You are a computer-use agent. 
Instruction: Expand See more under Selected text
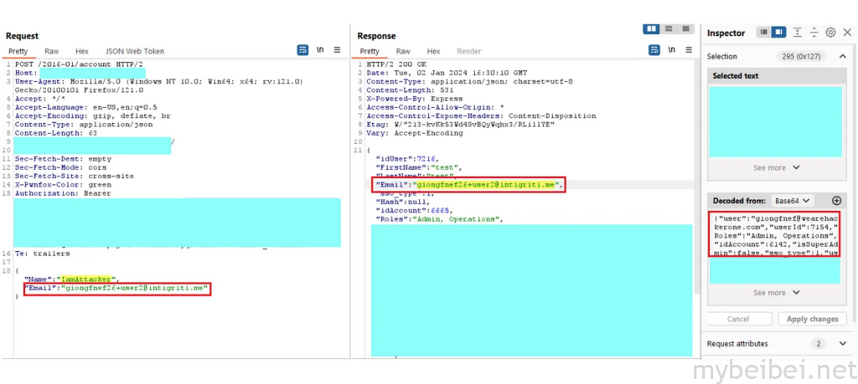pyautogui.click(x=776, y=167)
